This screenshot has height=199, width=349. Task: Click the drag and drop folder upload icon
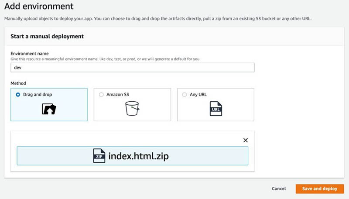click(49, 109)
